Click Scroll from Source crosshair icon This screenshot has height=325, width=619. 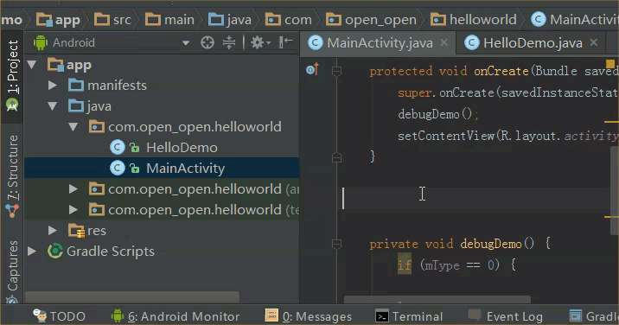(x=207, y=42)
